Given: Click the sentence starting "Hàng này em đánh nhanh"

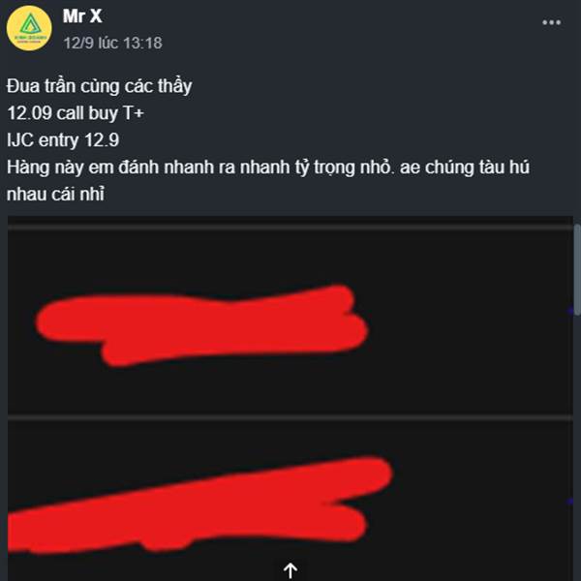Looking at the screenshot, I should pos(268,168).
